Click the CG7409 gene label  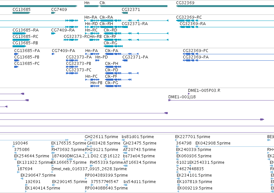(x=59, y=9)
